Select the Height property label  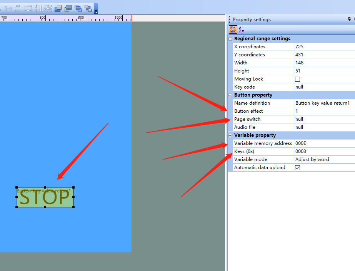(x=242, y=71)
